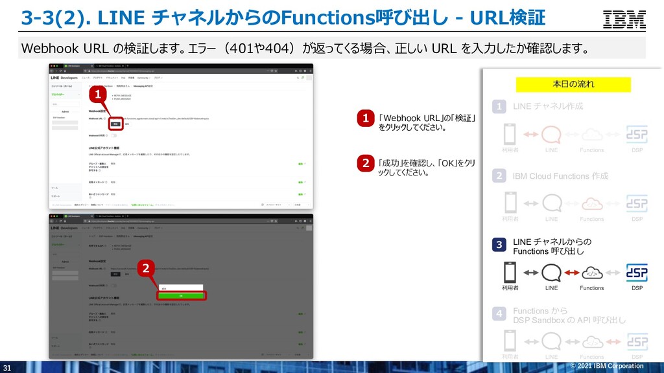Open the user avatar in upper LINE Developers header

click(x=309, y=78)
